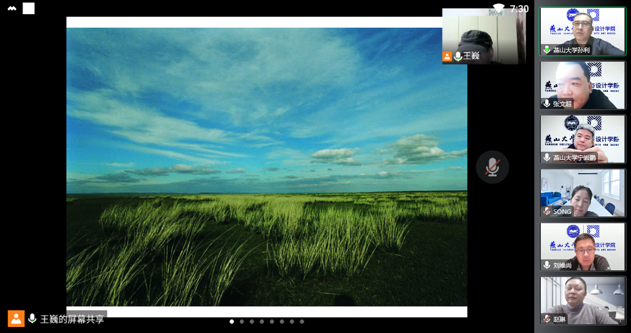This screenshot has height=333, width=631.
Task: Click the orange presenter icon beside 王巍的屏幕共享
Action: tap(16, 319)
